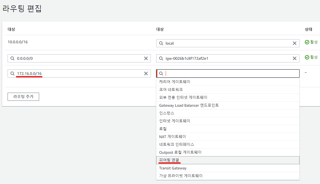The width and height of the screenshot is (320, 184).
Task: Open the igw-0026b1c8f172af2e1 target combo box
Action: pyautogui.click(x=227, y=58)
